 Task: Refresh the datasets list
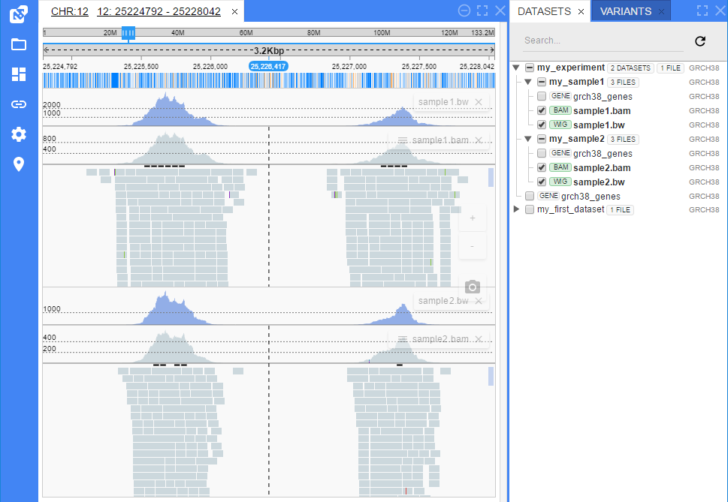coord(700,41)
